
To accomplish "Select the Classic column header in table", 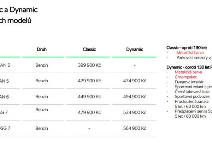I will [x=89, y=49].
